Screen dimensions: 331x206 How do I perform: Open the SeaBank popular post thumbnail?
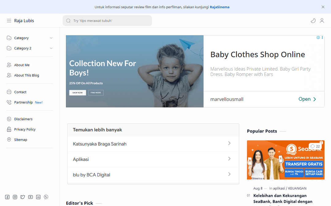click(x=286, y=160)
